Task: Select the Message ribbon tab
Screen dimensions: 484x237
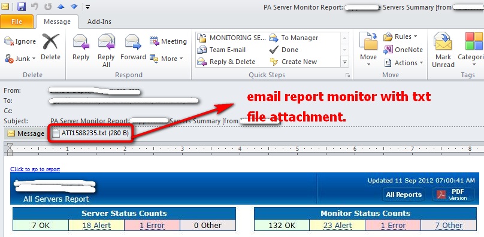Action: (x=57, y=22)
